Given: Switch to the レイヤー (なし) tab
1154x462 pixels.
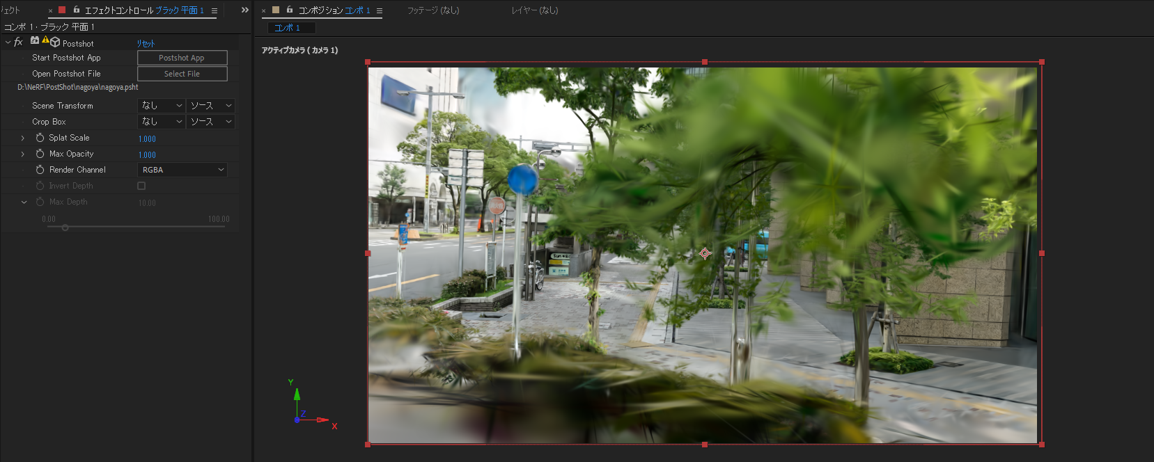Looking at the screenshot, I should click(535, 10).
